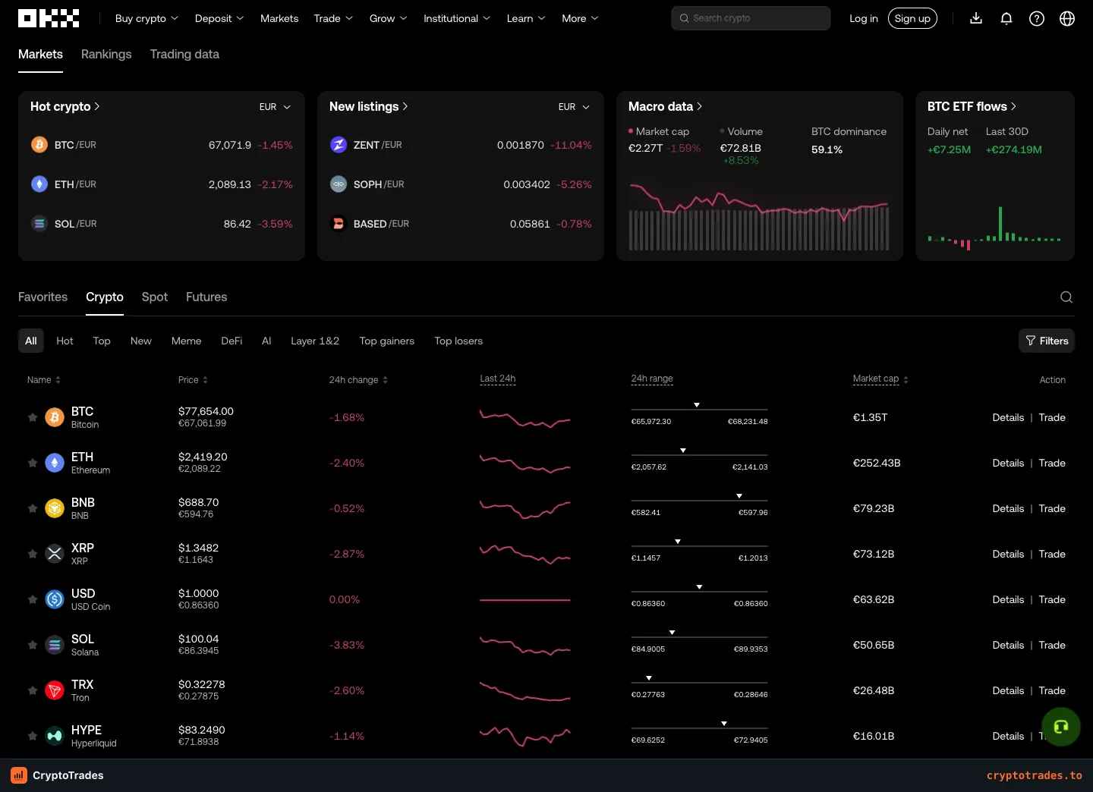This screenshot has width=1093, height=792.
Task: Click the XRP coin icon in table
Action: [55, 554]
